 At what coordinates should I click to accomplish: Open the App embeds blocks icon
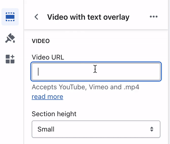10,59
